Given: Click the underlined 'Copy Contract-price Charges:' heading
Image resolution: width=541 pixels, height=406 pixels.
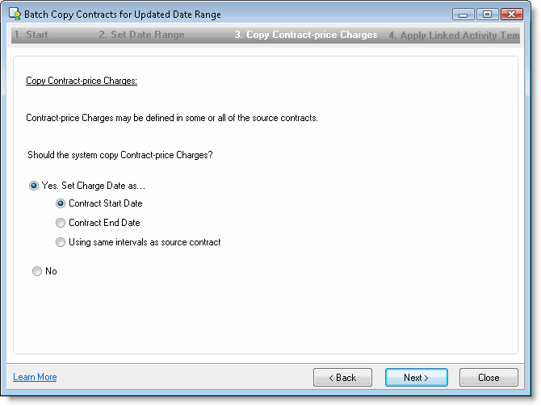Looking at the screenshot, I should (x=82, y=82).
